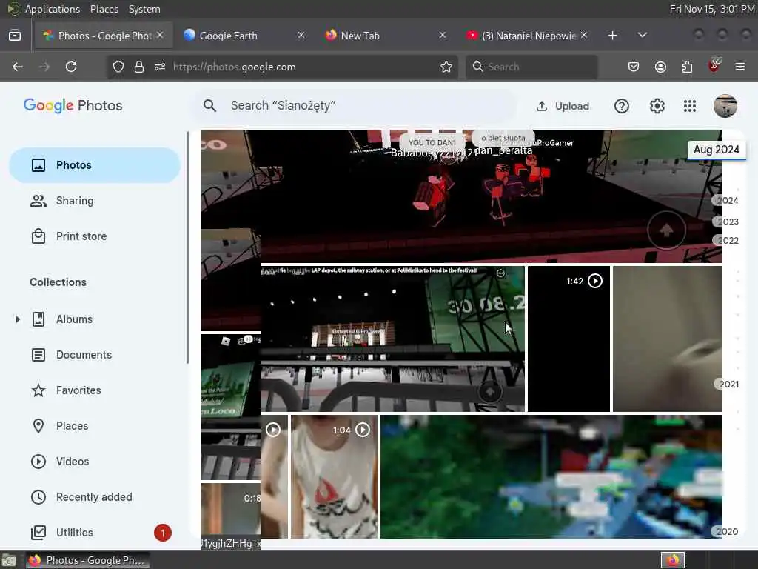Viewport: 758px width, 569px height.
Task: Open the blurry green map photo
Action: 551,476
